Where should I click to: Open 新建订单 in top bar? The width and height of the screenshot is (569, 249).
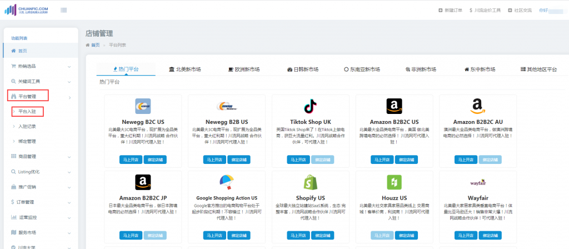450,11
